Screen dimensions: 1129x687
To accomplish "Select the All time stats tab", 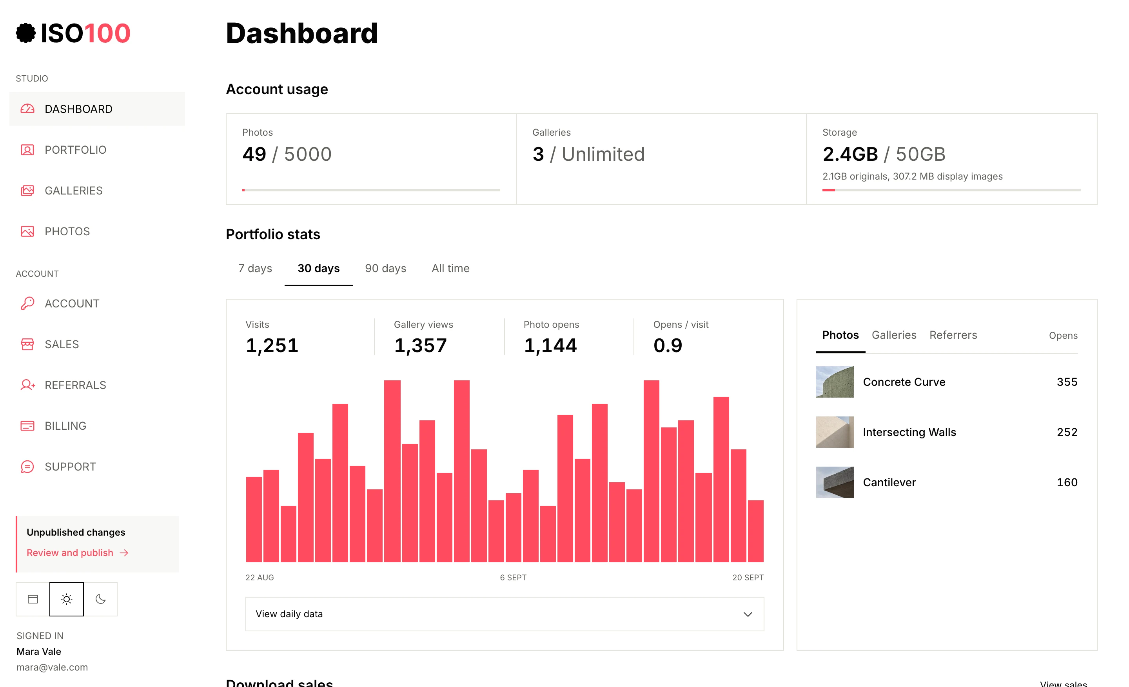I will [450, 269].
